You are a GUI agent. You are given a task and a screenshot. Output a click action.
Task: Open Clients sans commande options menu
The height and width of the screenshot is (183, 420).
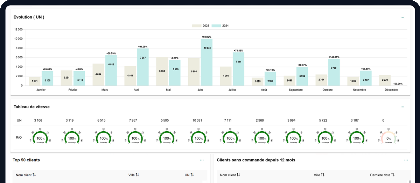click(406, 160)
